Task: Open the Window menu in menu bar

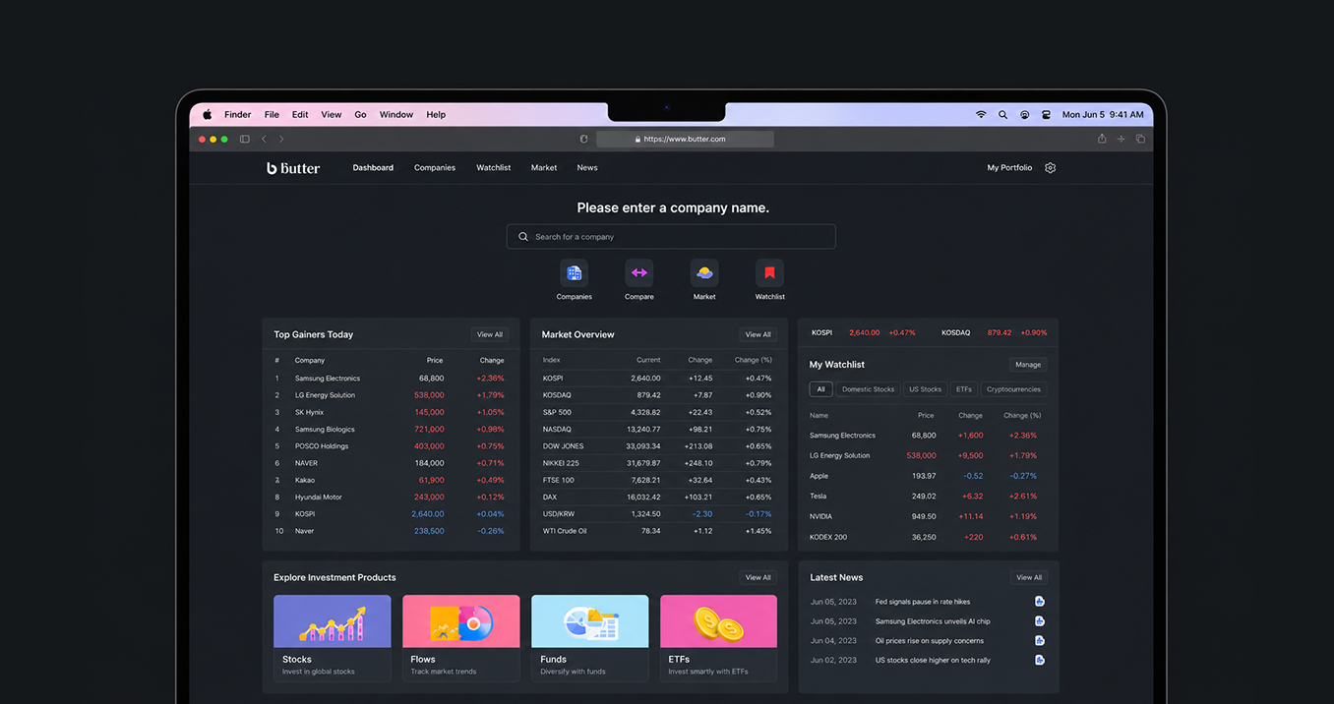Action: pos(396,115)
